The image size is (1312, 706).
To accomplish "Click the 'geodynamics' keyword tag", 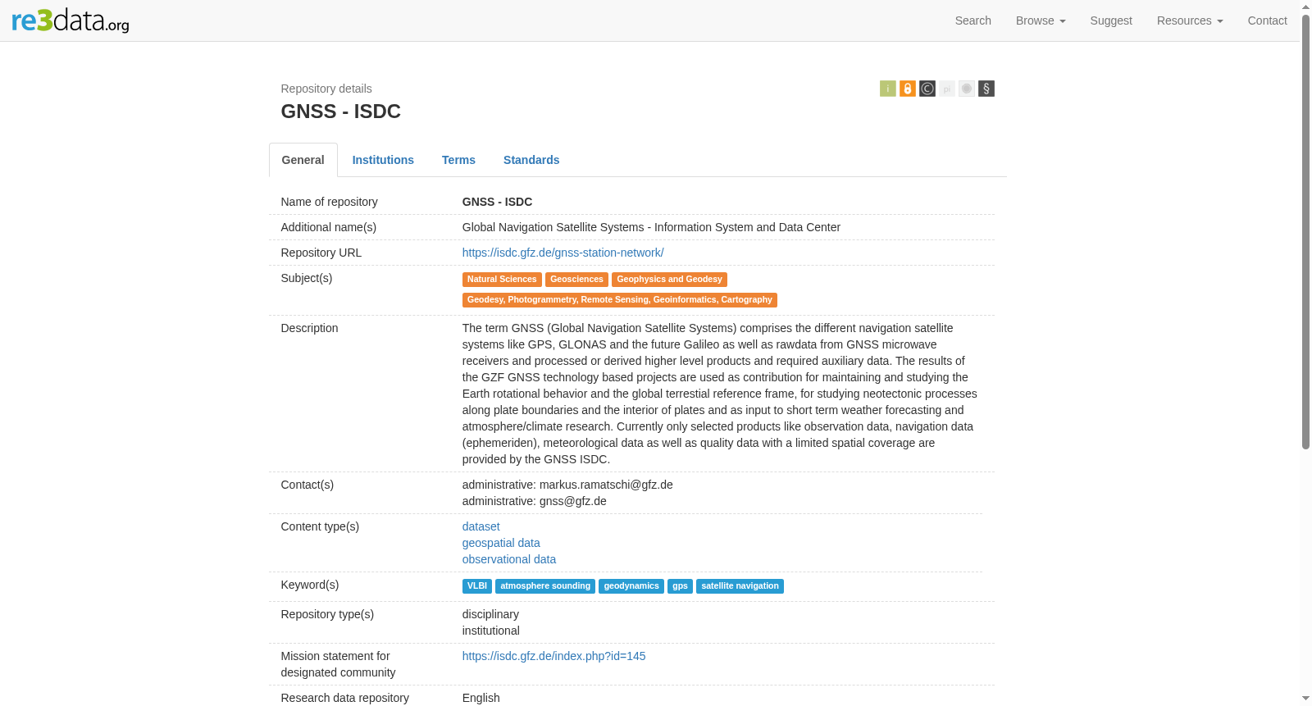I will 631,586.
